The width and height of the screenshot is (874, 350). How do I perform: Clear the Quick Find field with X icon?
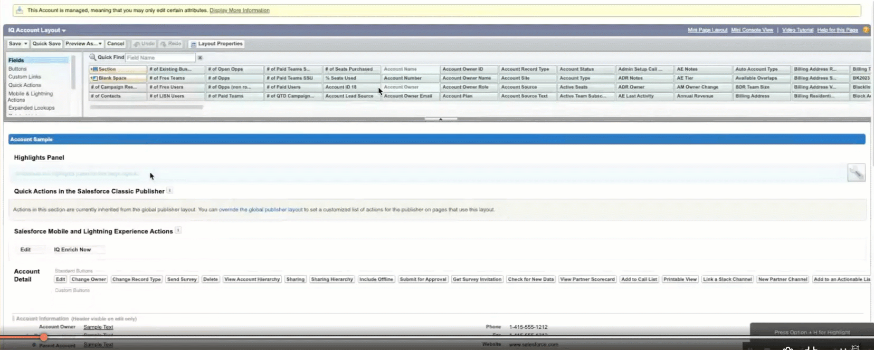[x=200, y=57]
